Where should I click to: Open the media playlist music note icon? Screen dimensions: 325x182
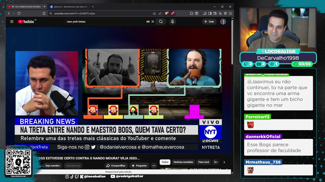(x=205, y=13)
